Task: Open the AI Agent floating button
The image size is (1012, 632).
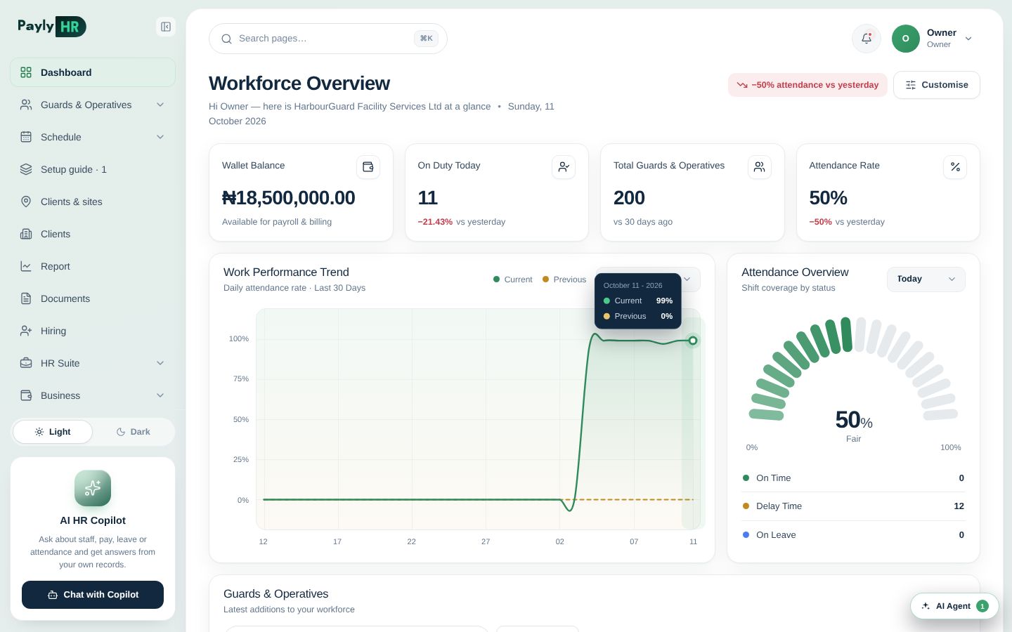Action: point(954,606)
